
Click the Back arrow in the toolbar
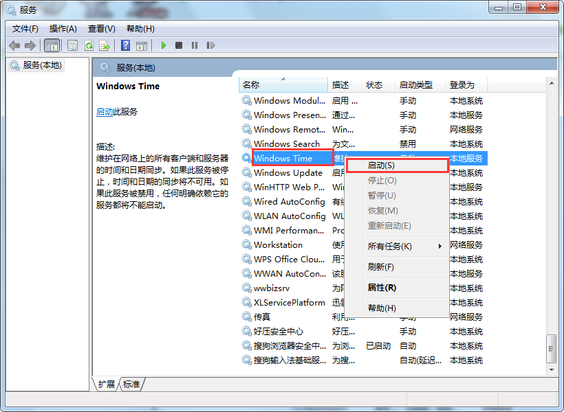tap(14, 45)
